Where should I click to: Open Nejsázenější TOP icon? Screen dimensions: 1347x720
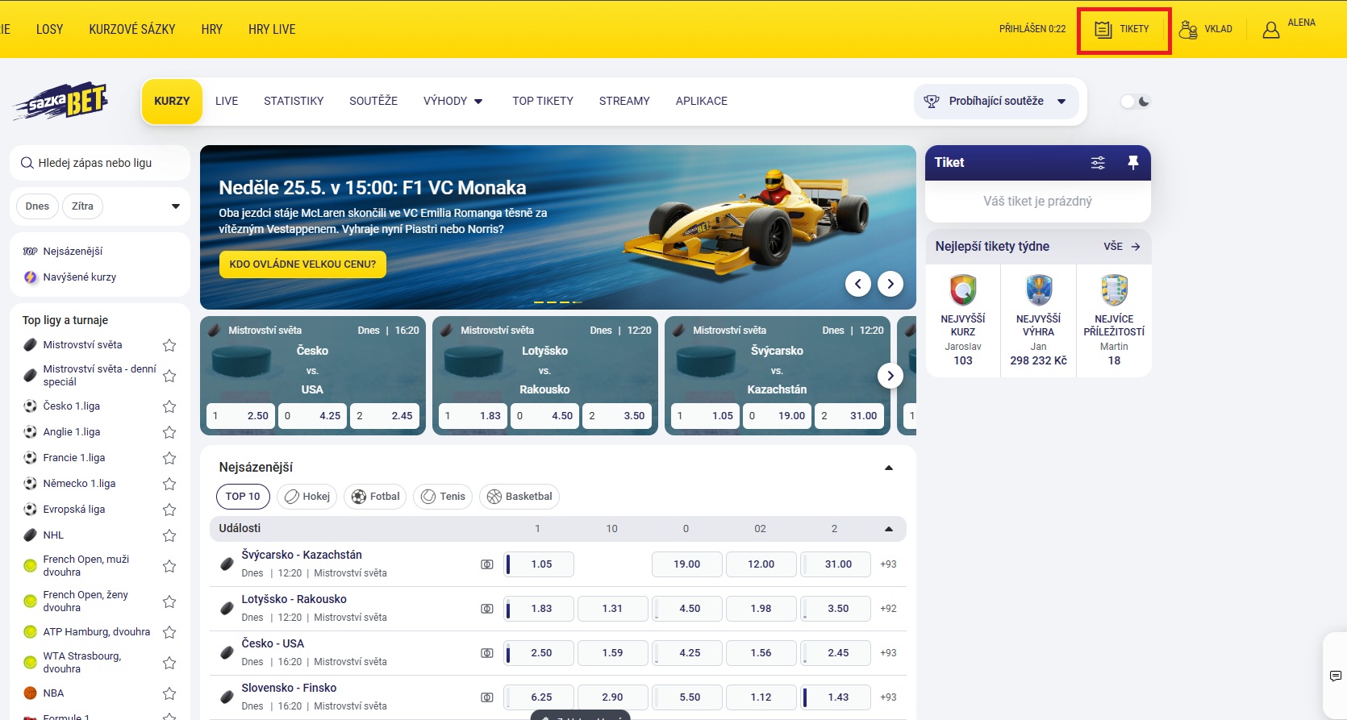point(31,252)
